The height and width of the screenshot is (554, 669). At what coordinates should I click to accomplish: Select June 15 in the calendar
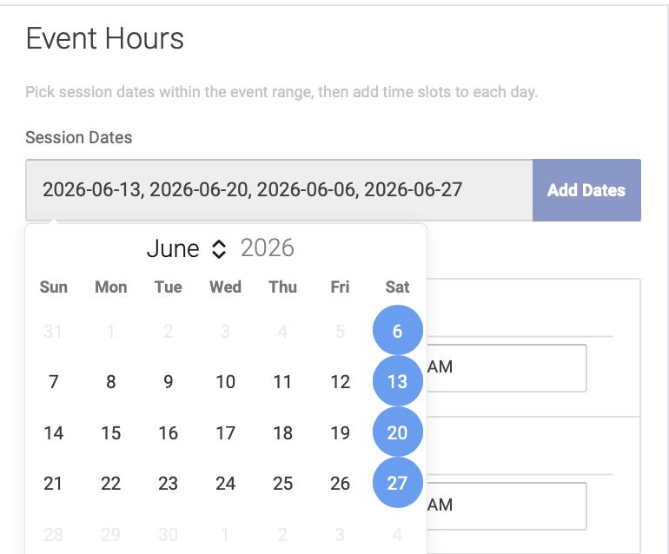point(110,432)
